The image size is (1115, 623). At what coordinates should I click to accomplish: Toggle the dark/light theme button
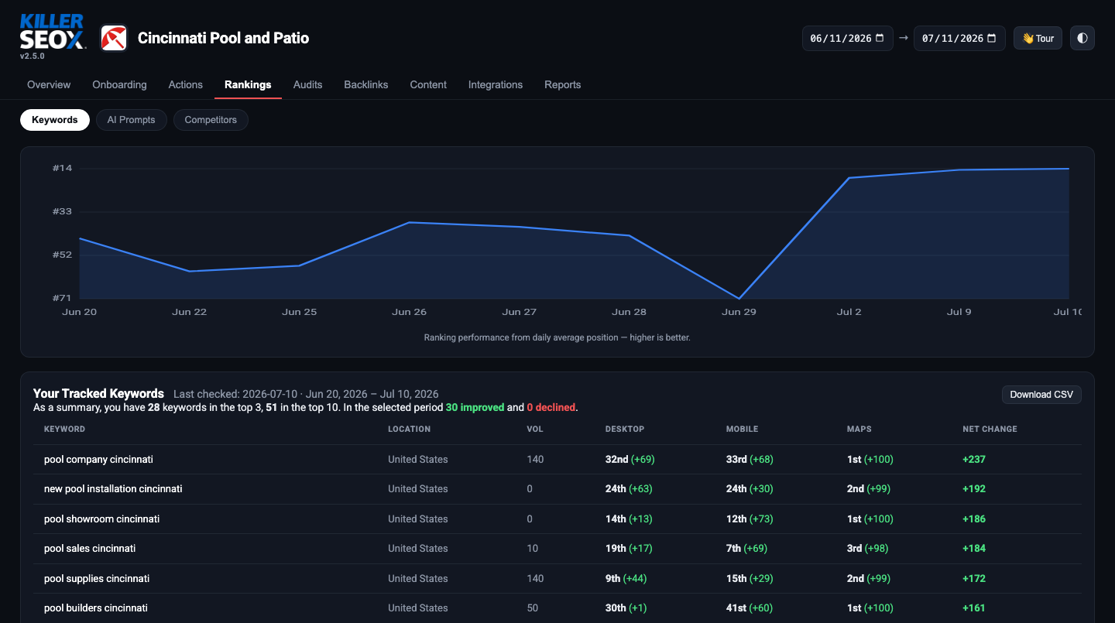pyautogui.click(x=1082, y=38)
